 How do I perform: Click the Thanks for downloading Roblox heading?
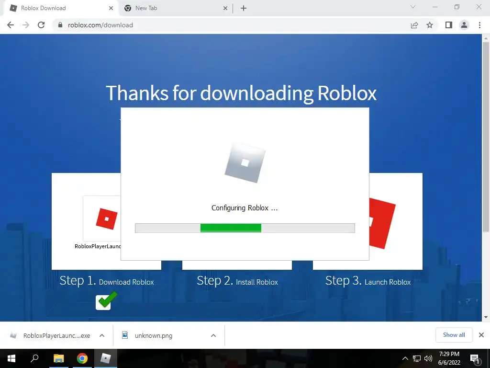[241, 93]
